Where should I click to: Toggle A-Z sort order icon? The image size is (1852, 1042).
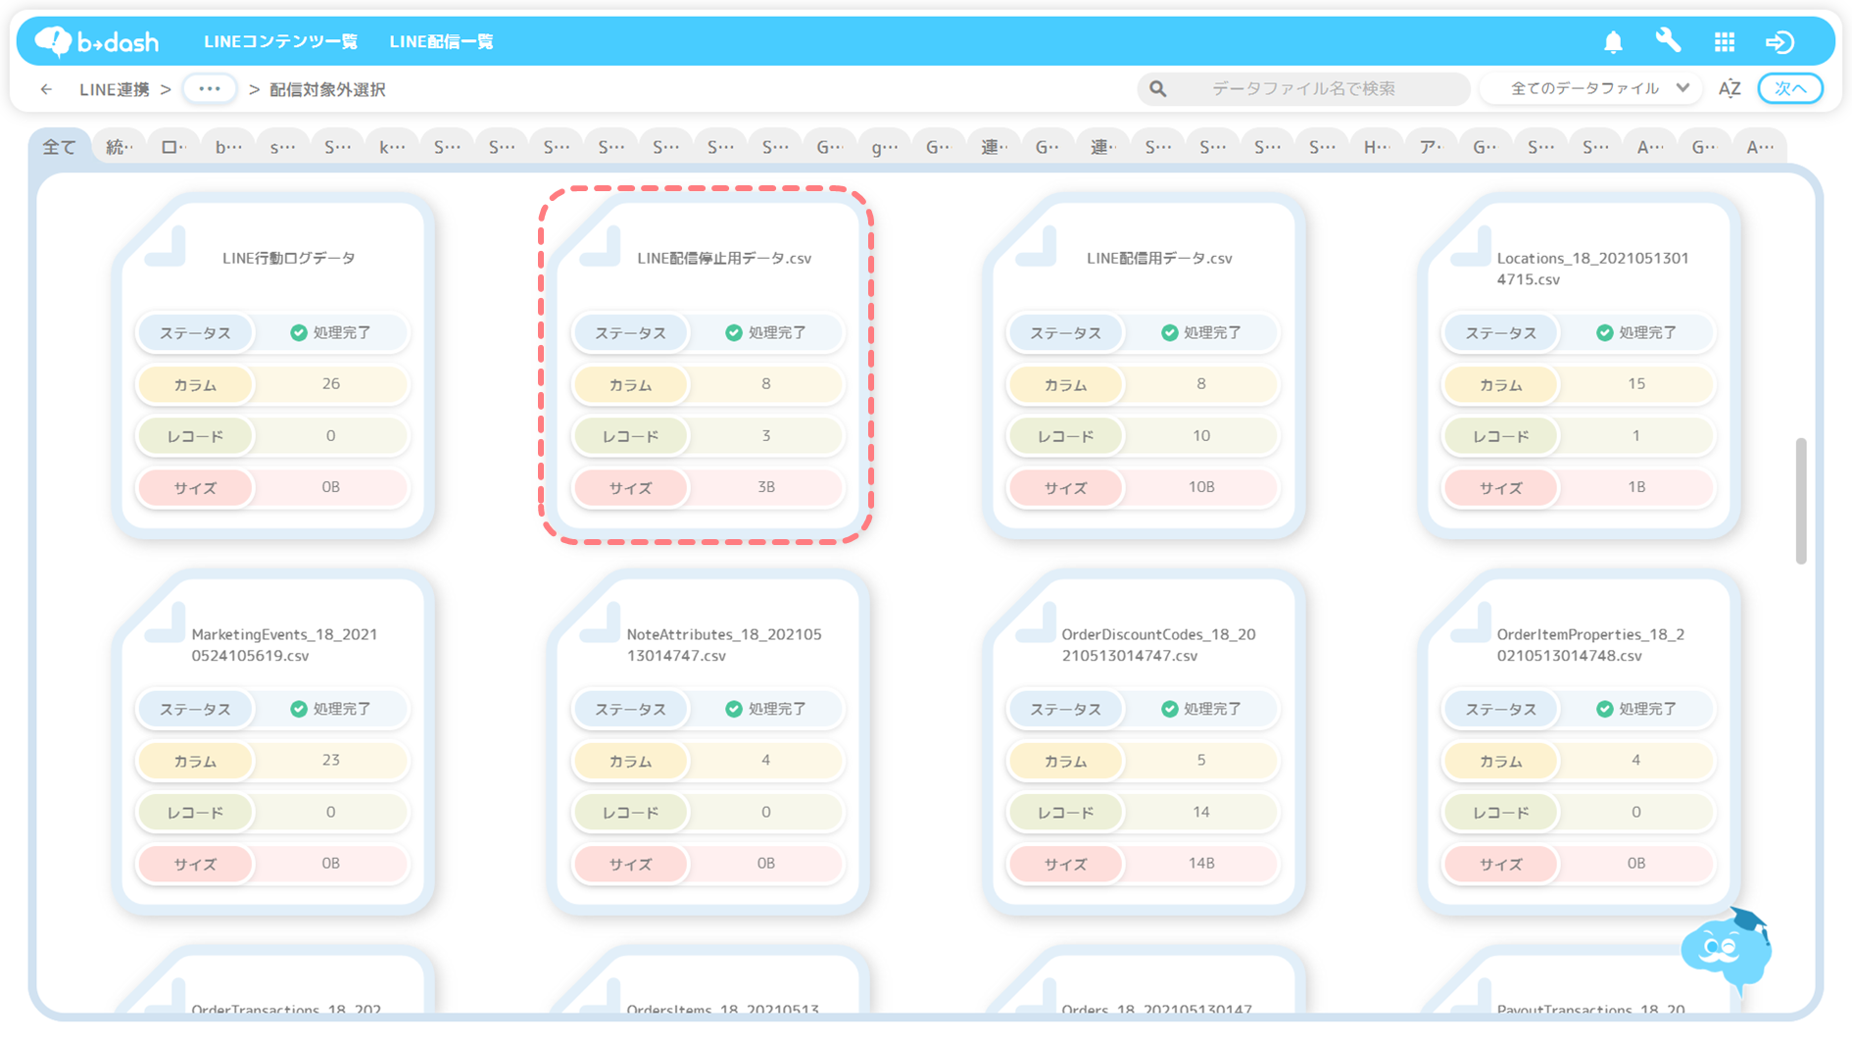click(1730, 88)
